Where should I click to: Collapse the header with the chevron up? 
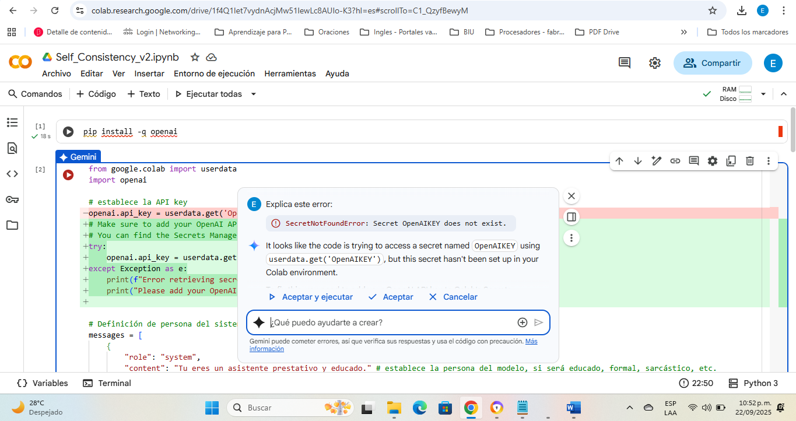pos(784,94)
